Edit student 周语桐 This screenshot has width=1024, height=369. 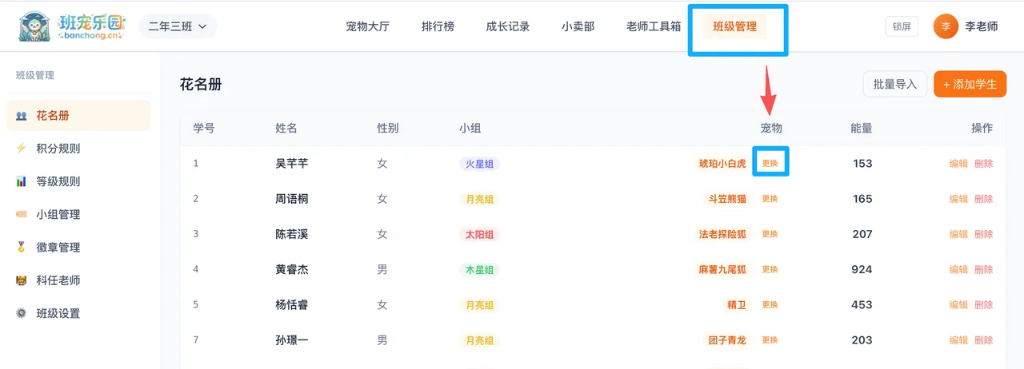[958, 199]
